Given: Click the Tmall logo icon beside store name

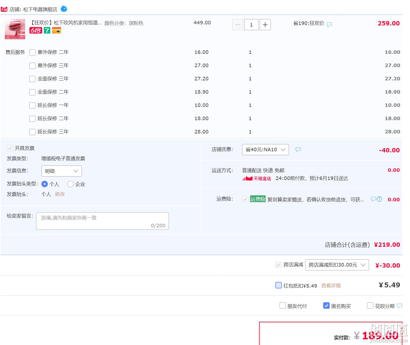Looking at the screenshot, I should [x=4, y=9].
